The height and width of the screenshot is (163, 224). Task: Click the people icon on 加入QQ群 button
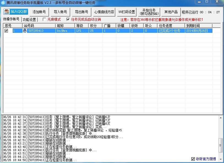tap(7, 12)
